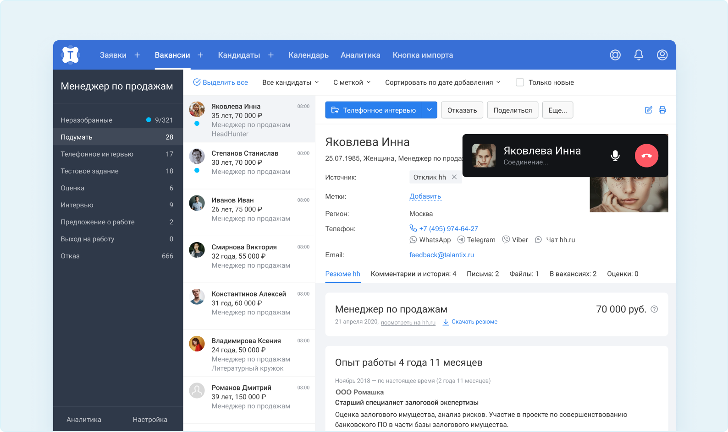Click the Поделиться button

513,110
